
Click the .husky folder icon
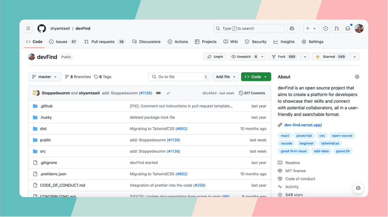(35, 118)
